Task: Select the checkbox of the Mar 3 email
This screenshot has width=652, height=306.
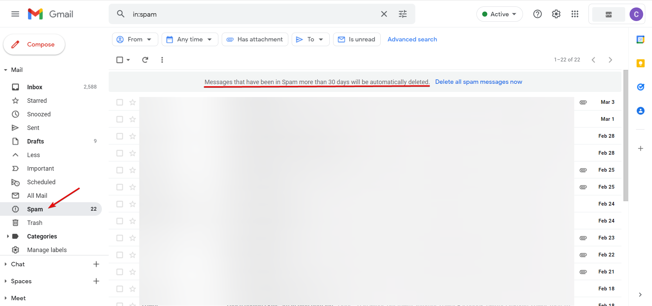Action: (119, 102)
